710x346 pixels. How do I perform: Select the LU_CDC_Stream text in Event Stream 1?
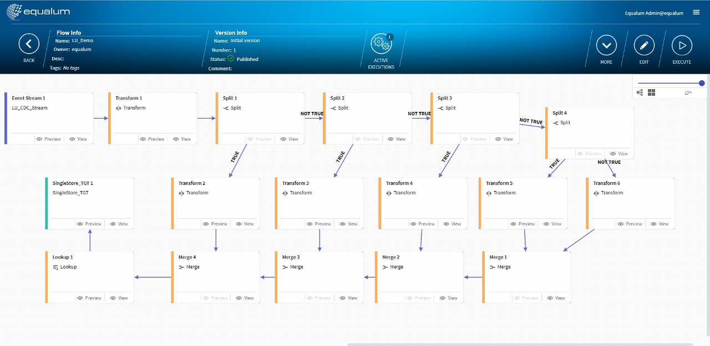pos(29,108)
